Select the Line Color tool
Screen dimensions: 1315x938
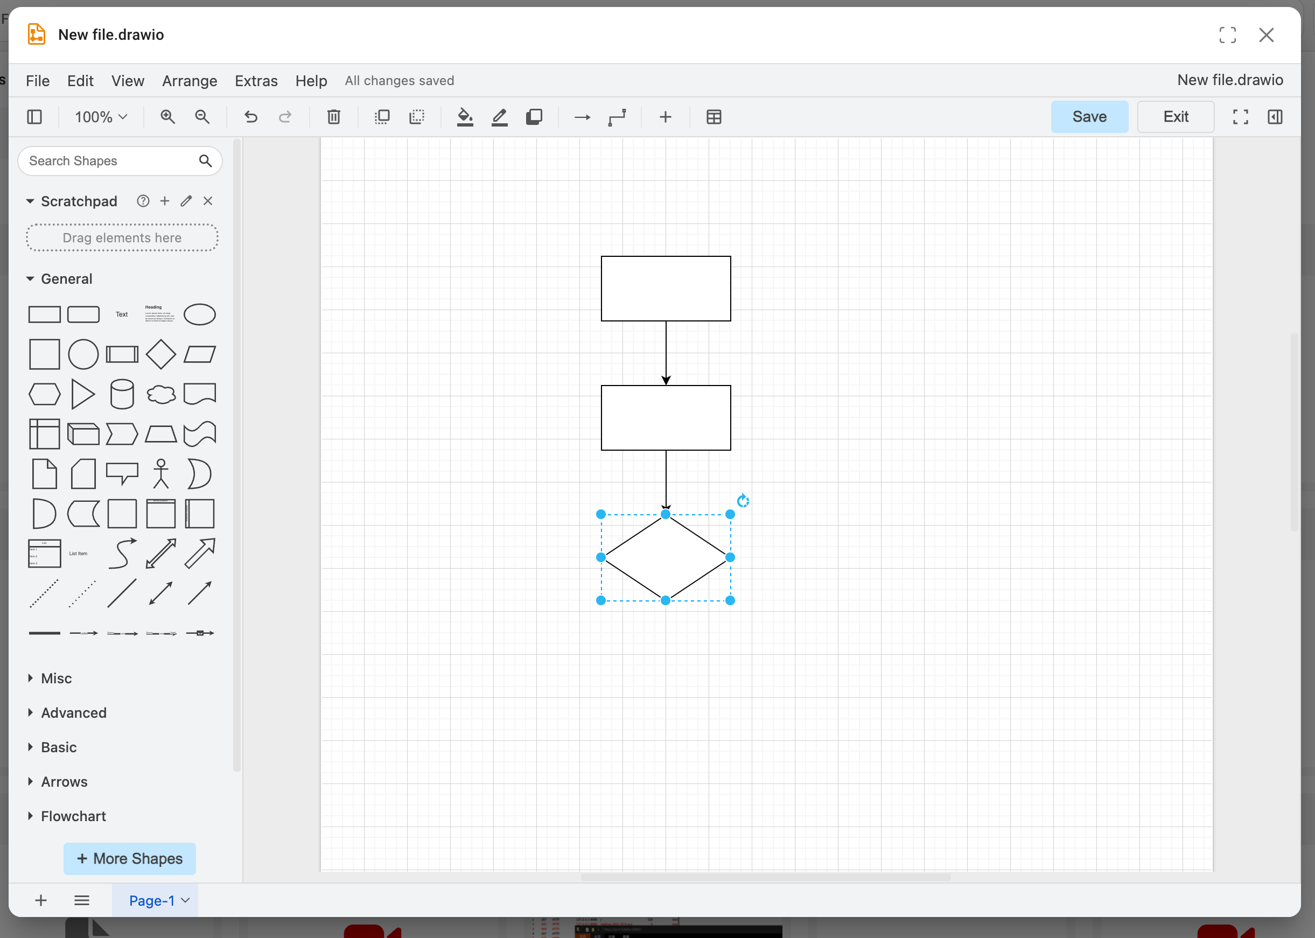coord(499,117)
